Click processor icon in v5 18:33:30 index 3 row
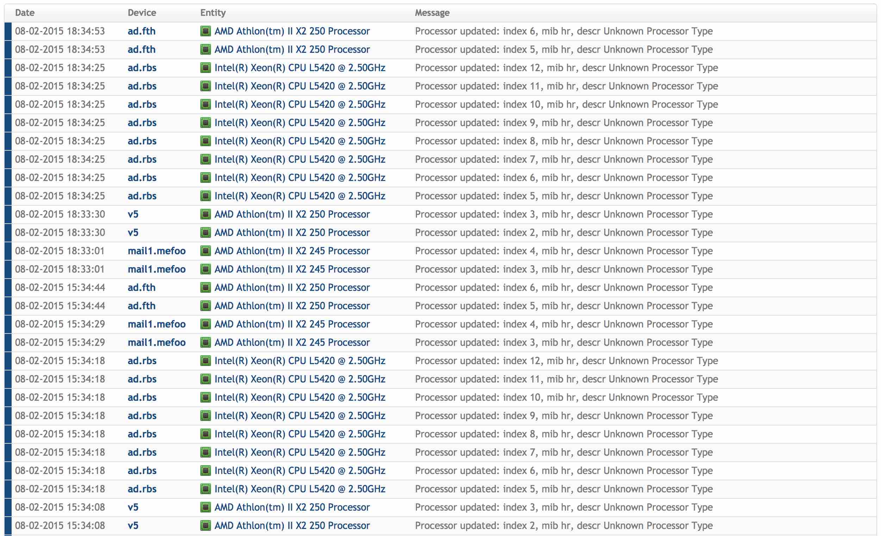 click(206, 214)
